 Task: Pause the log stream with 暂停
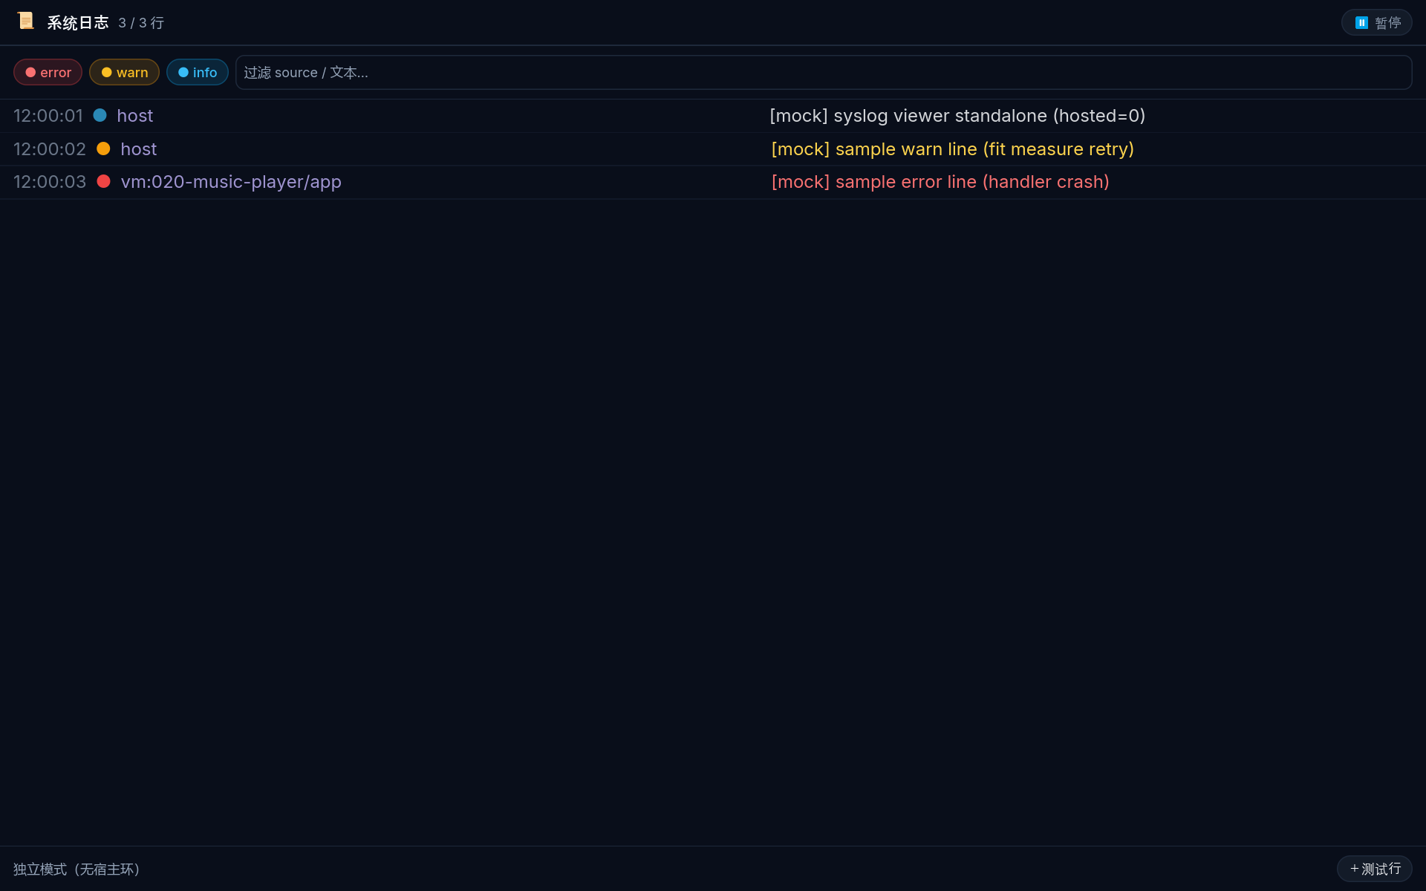1376,22
